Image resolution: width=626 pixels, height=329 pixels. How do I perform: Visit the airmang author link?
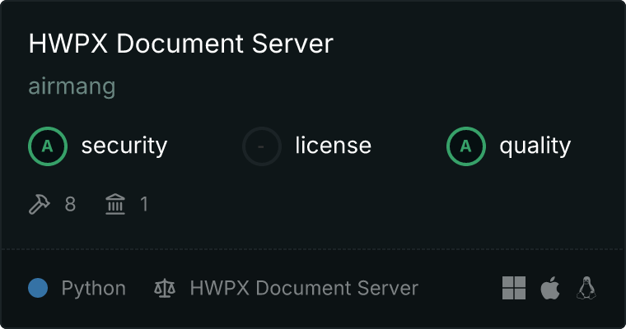72,86
